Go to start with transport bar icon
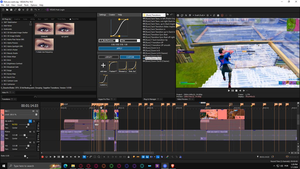 pyautogui.click(x=67, y=157)
